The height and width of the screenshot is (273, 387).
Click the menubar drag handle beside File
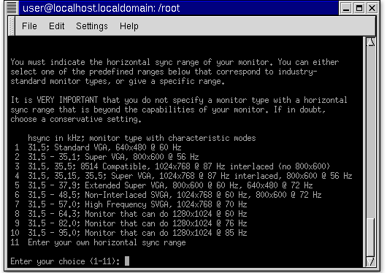[x=12, y=26]
